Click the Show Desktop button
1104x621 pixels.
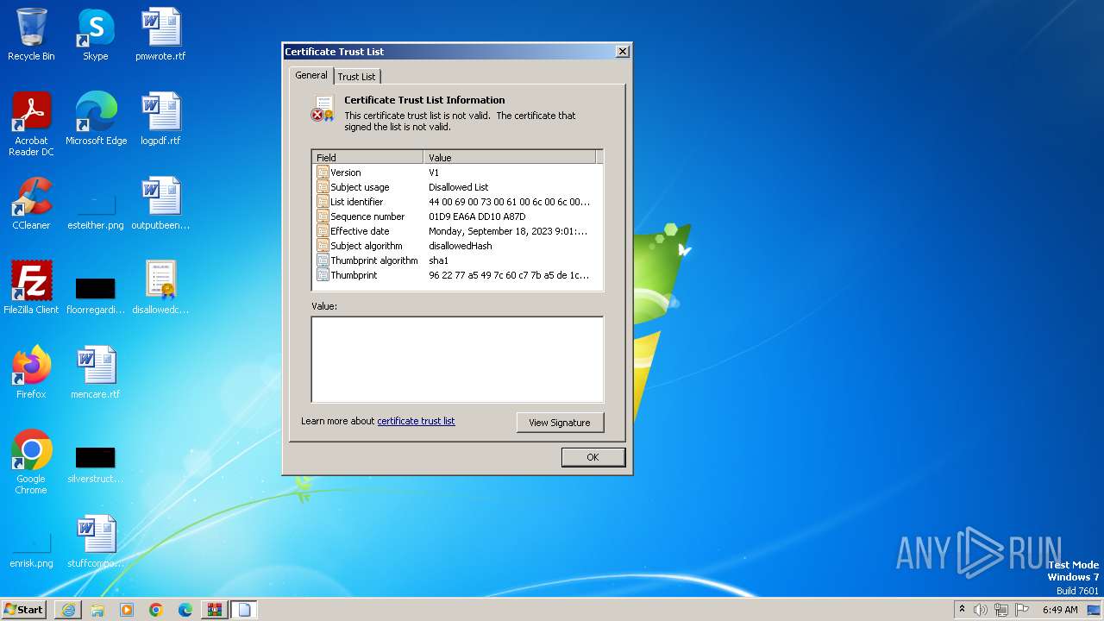pos(1095,610)
